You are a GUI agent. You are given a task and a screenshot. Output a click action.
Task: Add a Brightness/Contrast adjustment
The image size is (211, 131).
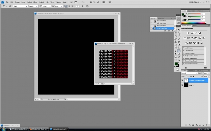188,33
